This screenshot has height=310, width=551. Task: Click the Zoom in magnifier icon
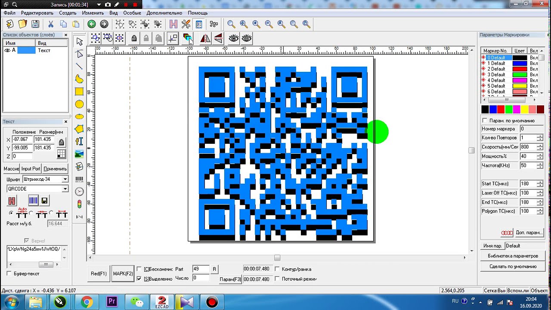click(x=256, y=24)
